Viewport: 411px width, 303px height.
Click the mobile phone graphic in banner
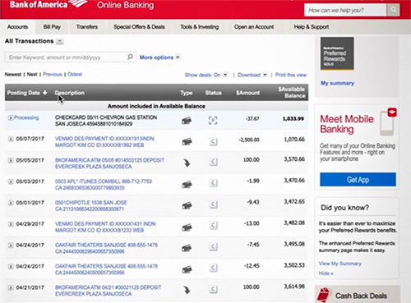tap(388, 122)
